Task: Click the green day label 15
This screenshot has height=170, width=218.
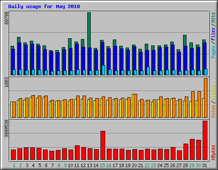Action: tap(102, 165)
